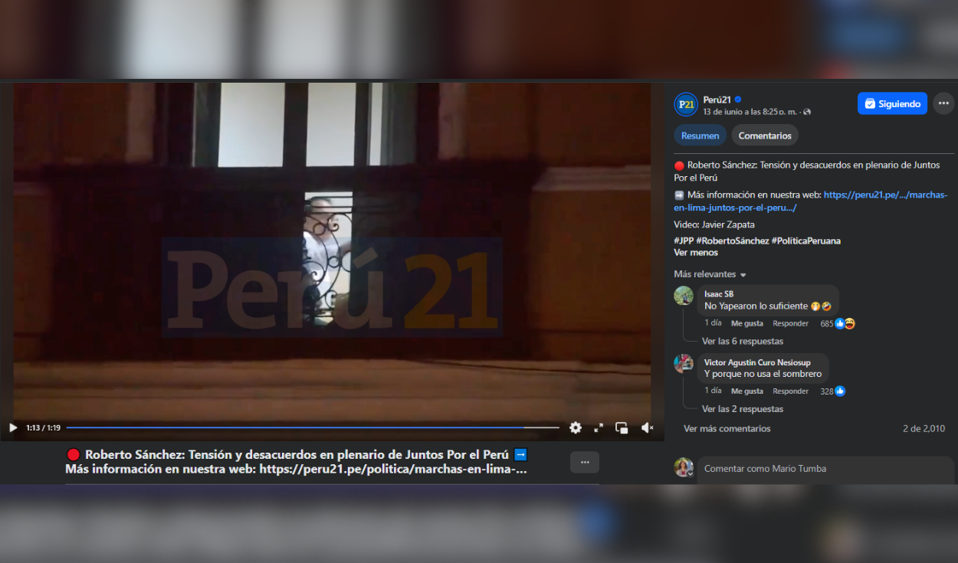Open Isaac SB profile picture
Viewport: 958px width, 563px height.
684,296
